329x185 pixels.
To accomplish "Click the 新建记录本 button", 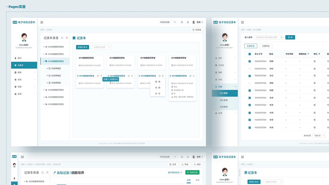I will coord(82,47).
